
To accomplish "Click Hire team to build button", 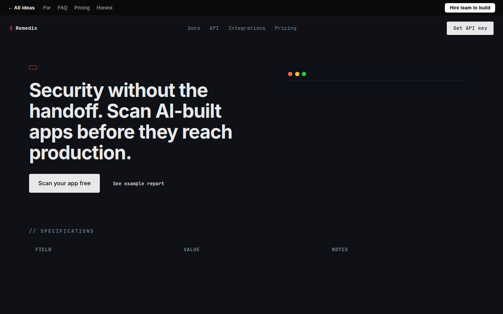I will [x=470, y=8].
